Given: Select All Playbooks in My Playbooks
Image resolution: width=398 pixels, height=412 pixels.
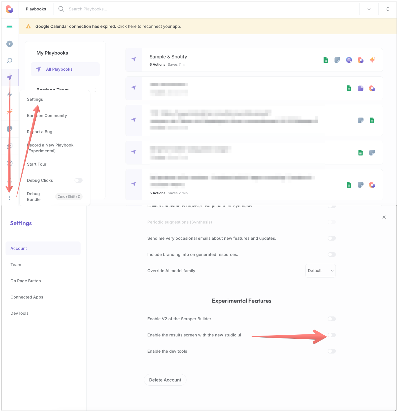Looking at the screenshot, I should pyautogui.click(x=65, y=69).
